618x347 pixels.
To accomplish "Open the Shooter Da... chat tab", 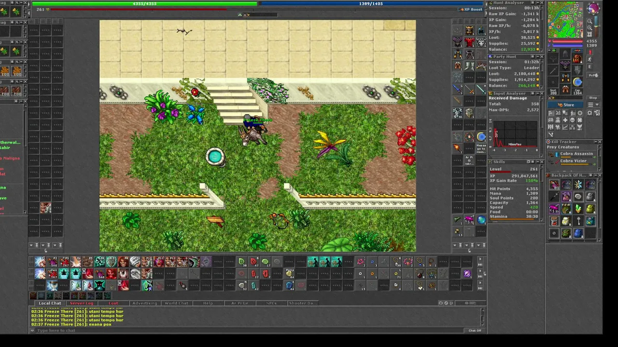I will pos(303,303).
